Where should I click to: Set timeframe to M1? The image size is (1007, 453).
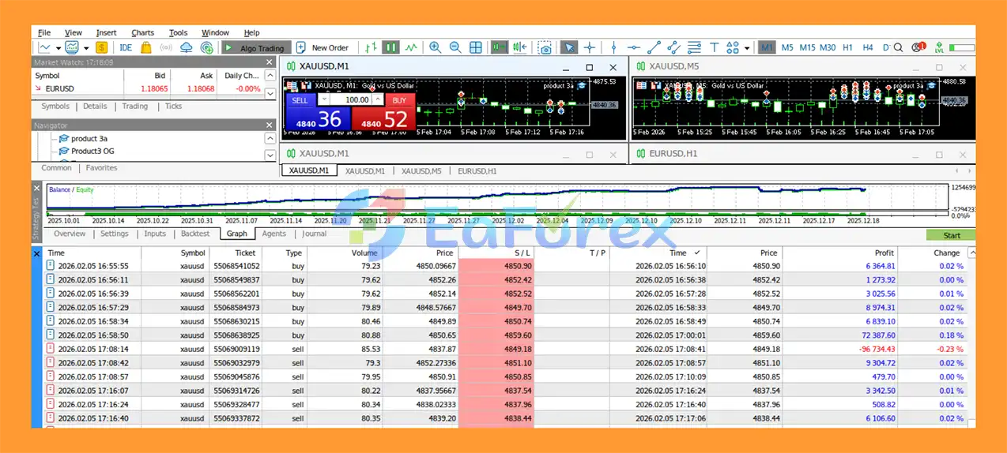(x=767, y=47)
